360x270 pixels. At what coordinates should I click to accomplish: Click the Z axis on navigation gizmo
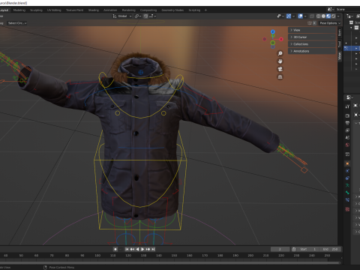(273, 32)
